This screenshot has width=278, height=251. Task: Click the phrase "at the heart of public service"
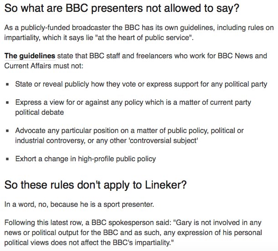143,37
